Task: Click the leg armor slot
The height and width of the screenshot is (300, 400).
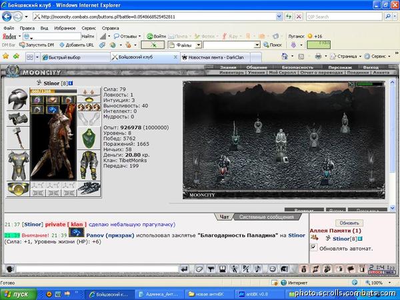Action: pyautogui.click(x=89, y=165)
